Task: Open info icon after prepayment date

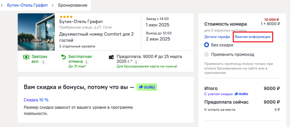Action: (136, 62)
